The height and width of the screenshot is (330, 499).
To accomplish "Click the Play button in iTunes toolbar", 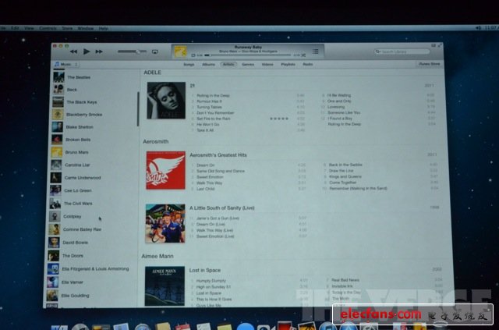I will tap(87, 51).
